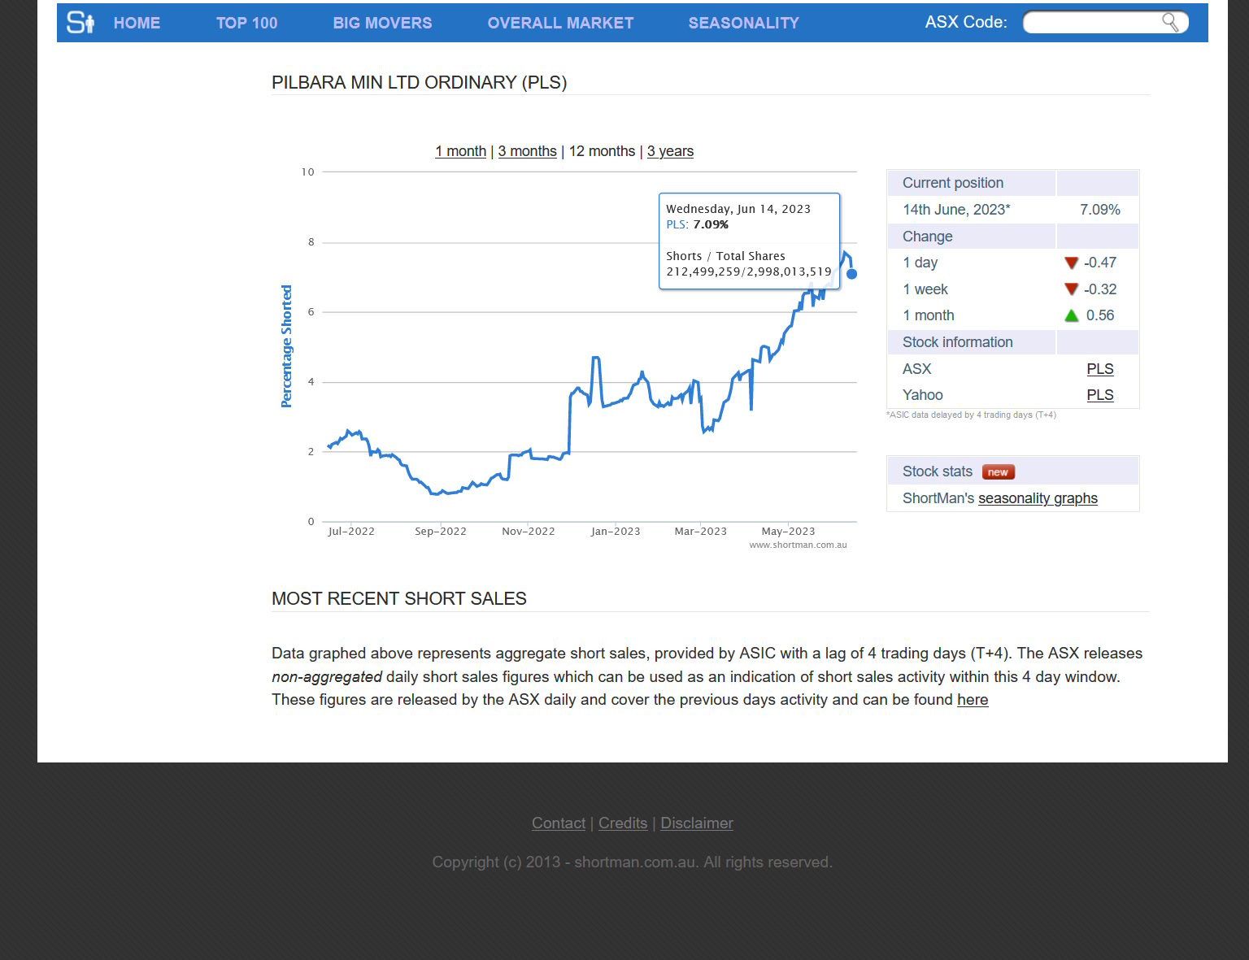1249x960 pixels.
Task: Switch chart to 3 months range
Action: point(527,151)
